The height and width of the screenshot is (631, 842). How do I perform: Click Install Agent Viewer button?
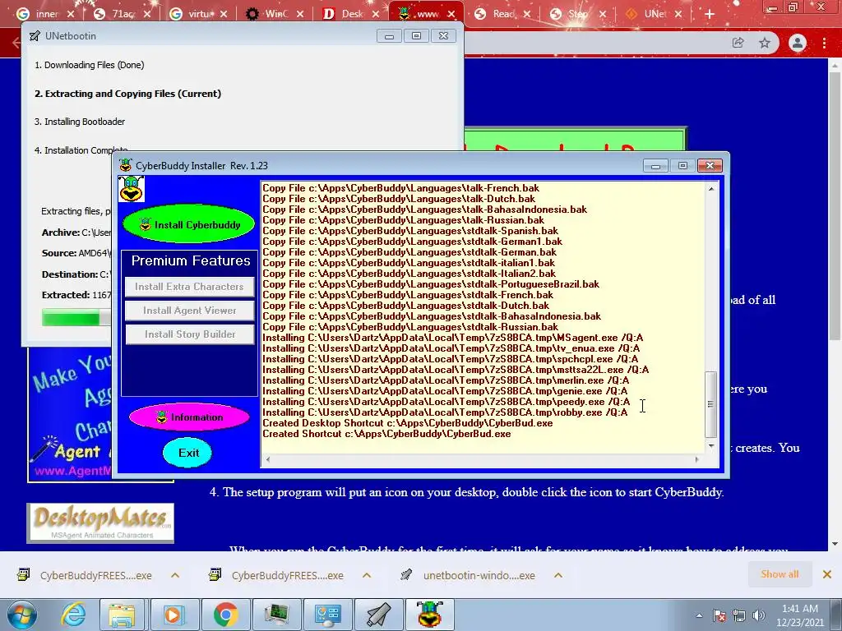click(x=189, y=310)
